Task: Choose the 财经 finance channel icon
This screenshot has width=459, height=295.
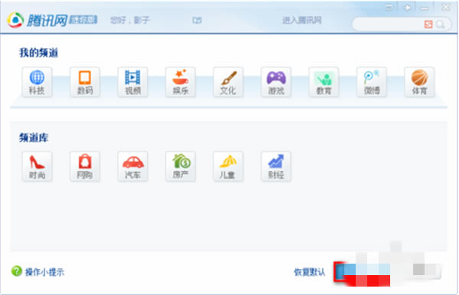Action: pos(275,167)
